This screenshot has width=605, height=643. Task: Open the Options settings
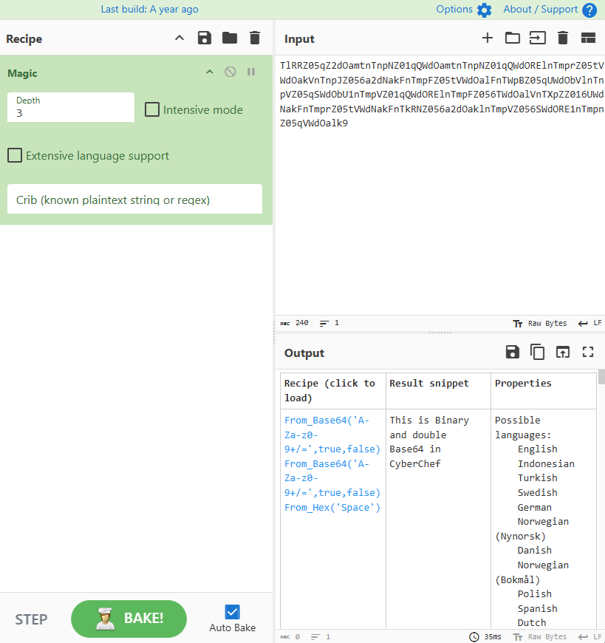point(463,10)
